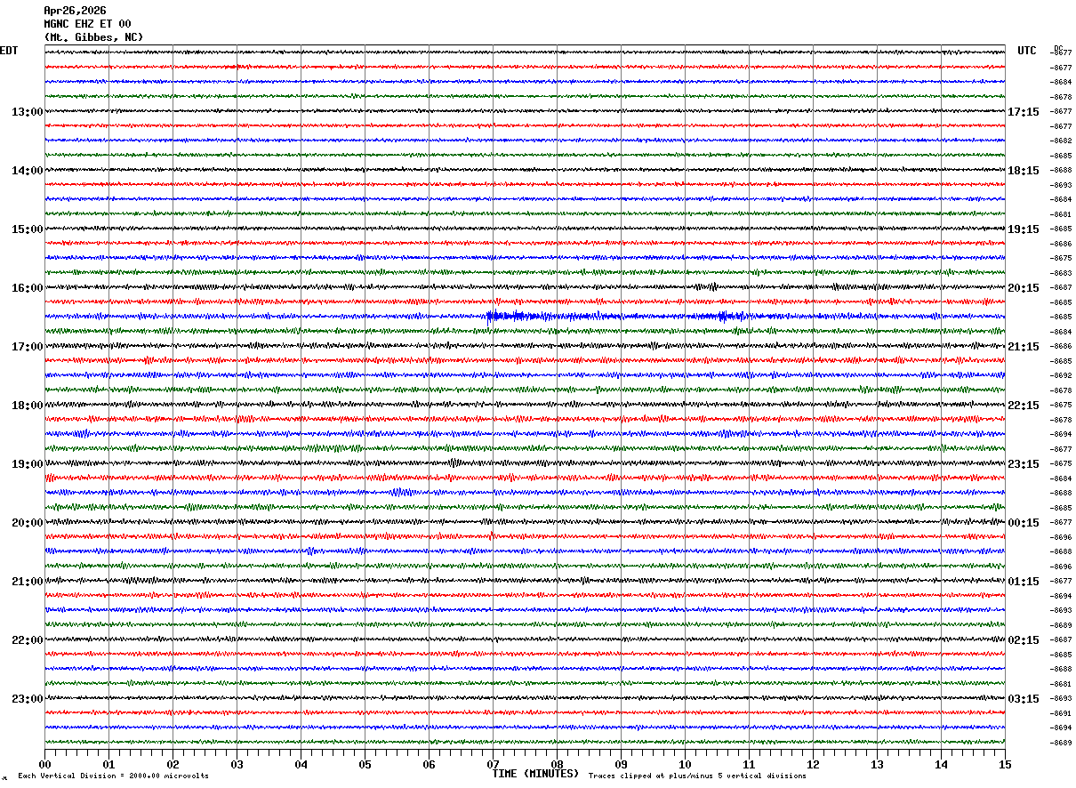Click minute tick label 11 on the axis
The image size is (1076, 788).
[749, 764]
